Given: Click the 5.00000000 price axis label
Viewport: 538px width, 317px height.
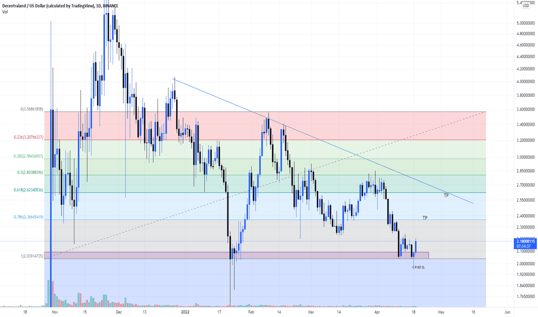Looking at the screenshot, I should [525, 23].
